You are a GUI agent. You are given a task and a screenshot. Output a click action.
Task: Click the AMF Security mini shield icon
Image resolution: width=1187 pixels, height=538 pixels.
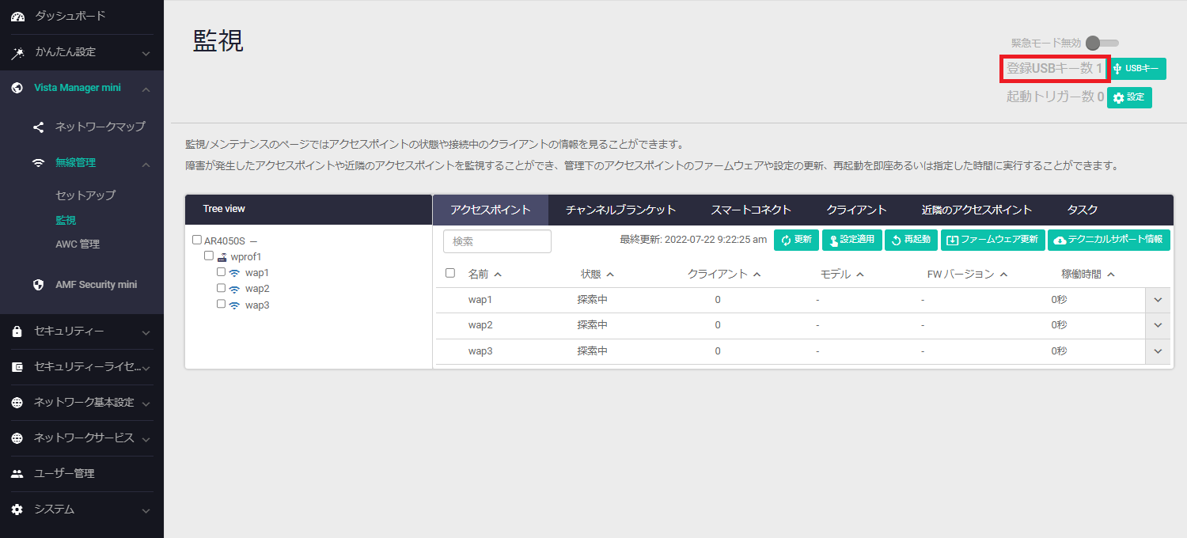point(38,284)
